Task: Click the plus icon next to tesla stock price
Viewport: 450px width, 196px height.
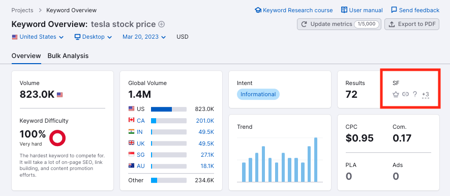Action: (162, 24)
